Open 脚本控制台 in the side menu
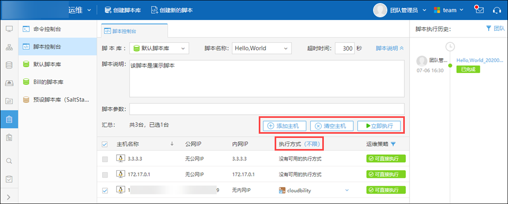Image resolution: width=508 pixels, height=204 pixels. point(58,47)
